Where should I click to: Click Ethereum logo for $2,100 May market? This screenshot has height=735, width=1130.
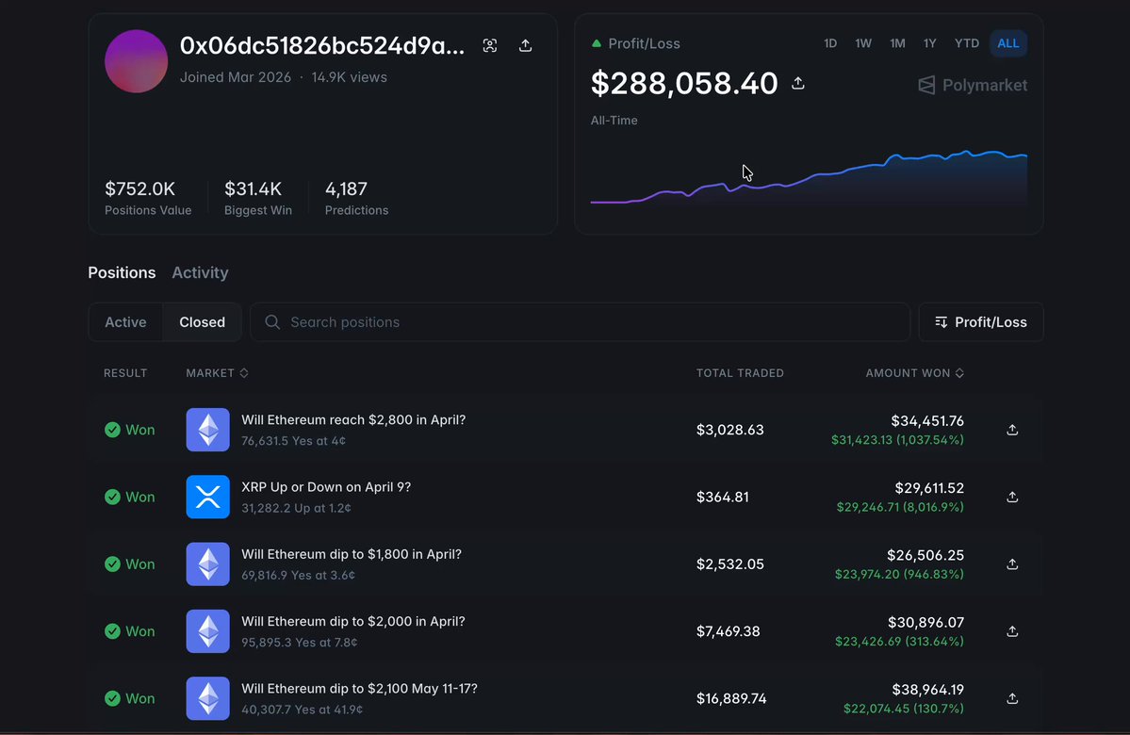[207, 697]
